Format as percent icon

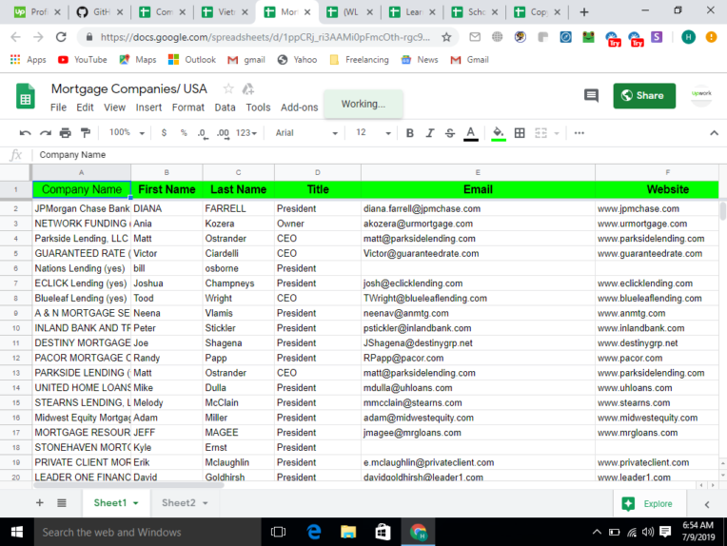(184, 133)
